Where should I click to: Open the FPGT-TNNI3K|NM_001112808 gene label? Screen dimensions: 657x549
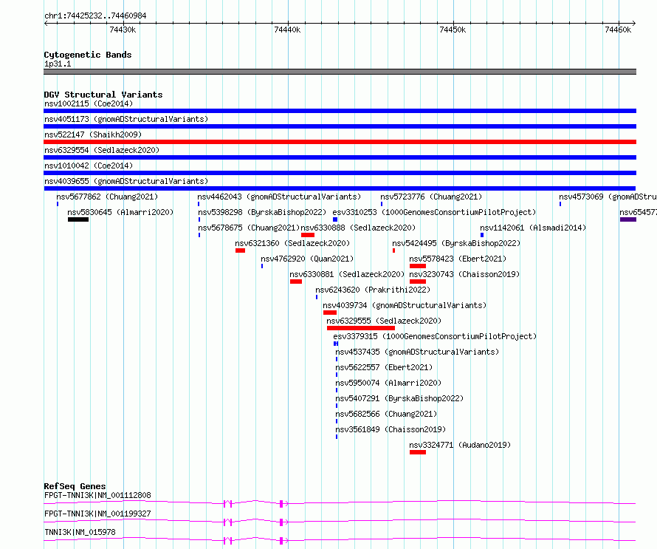click(x=97, y=495)
